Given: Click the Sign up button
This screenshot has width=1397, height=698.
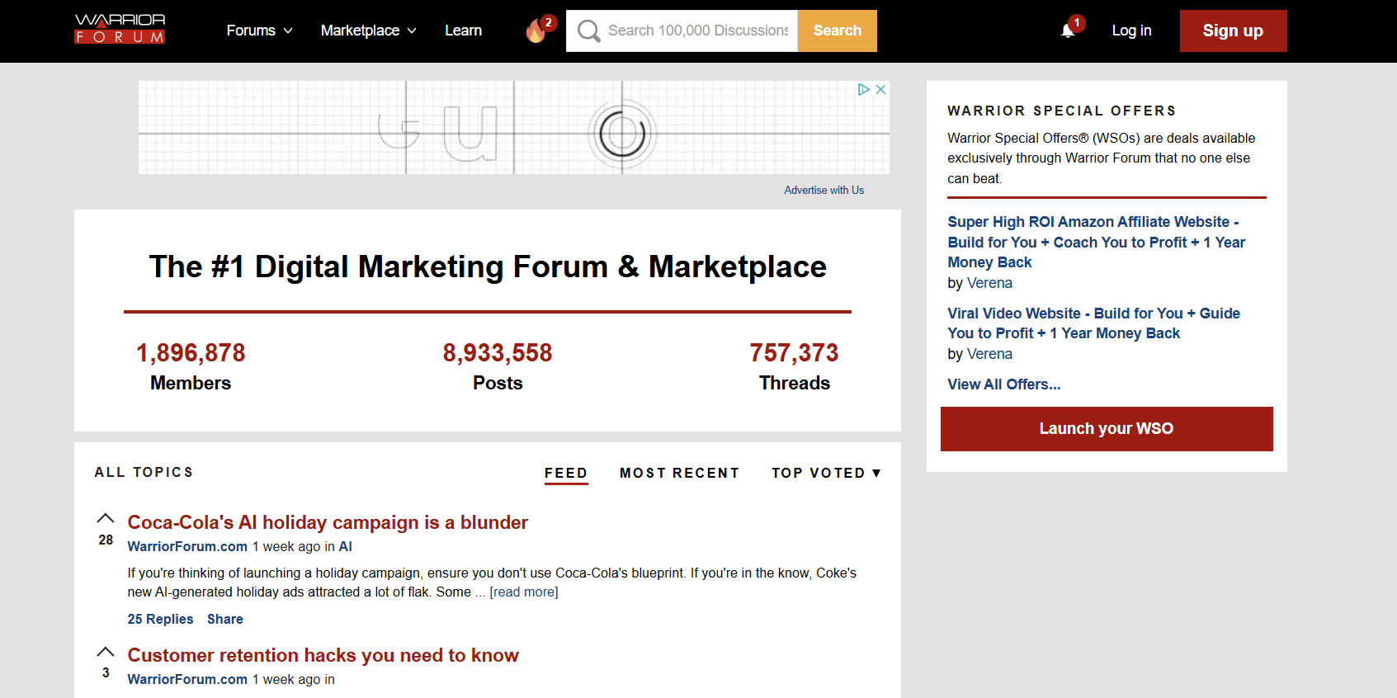Looking at the screenshot, I should coord(1233,31).
